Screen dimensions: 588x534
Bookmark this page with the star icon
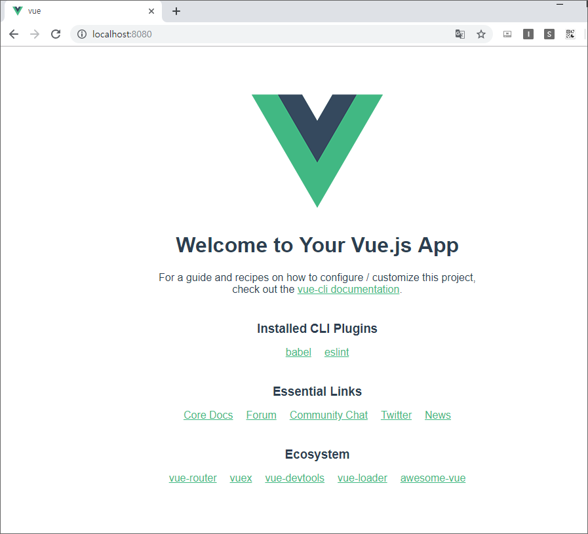click(x=481, y=34)
